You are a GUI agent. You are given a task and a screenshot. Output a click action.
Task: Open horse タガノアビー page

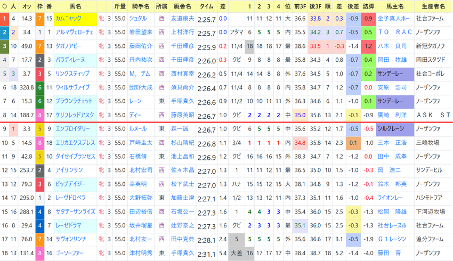(68, 46)
